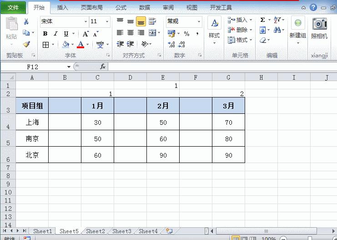
Task: Open the 格式 cells dropdown
Action: (x=251, y=40)
